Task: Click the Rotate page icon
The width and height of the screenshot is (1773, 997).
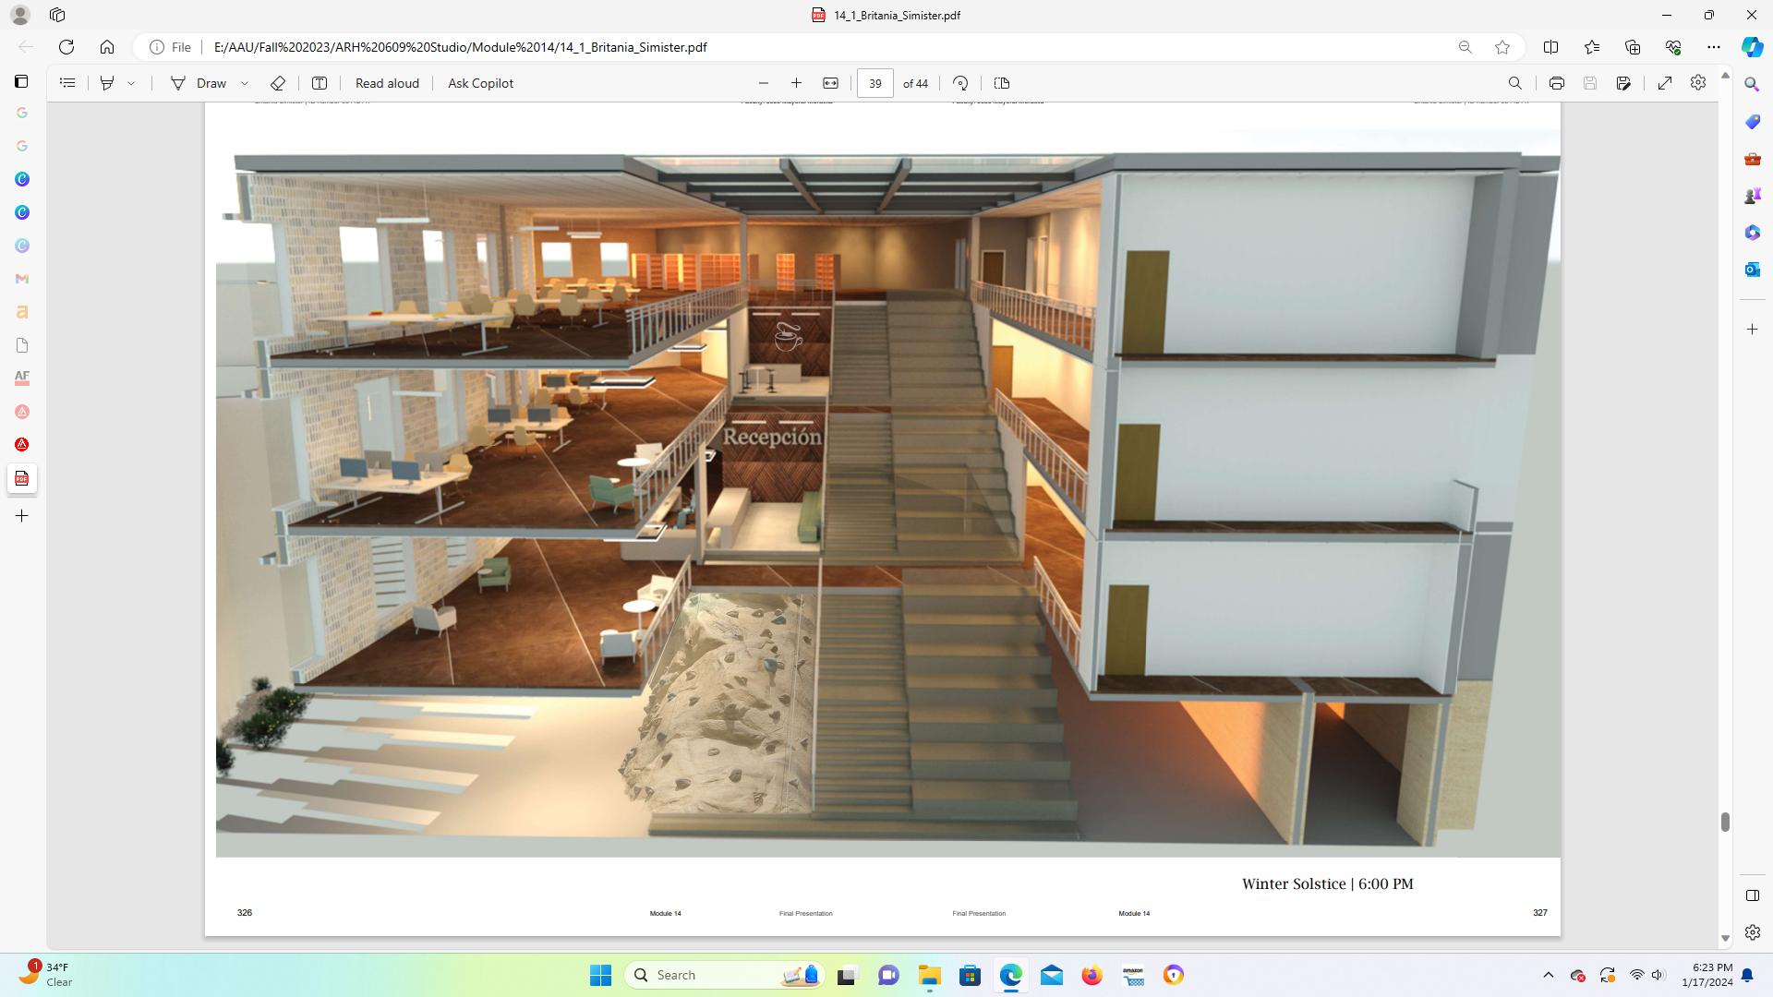Action: pyautogui.click(x=960, y=83)
